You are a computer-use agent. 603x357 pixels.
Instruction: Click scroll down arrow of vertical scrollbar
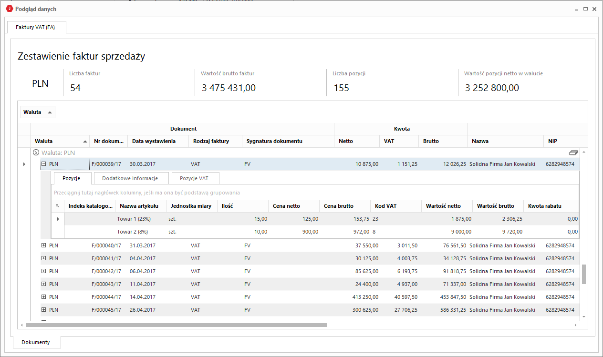[x=584, y=316]
